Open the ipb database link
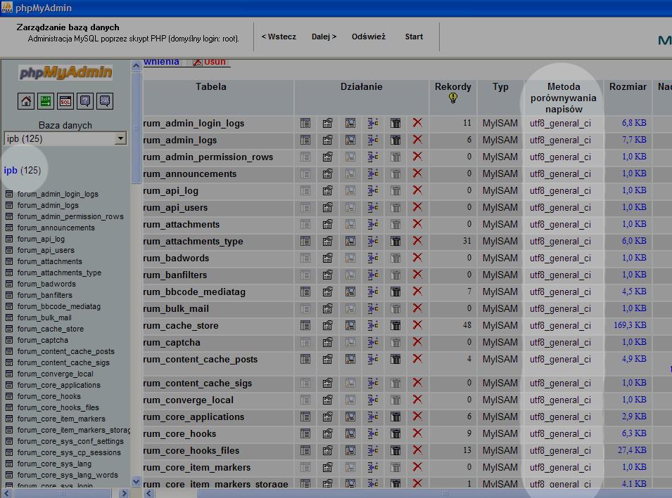672x498 pixels. (x=11, y=171)
